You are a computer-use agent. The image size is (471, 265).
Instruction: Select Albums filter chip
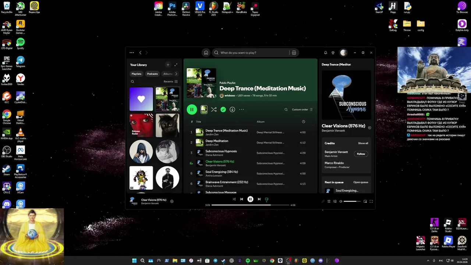168,74
